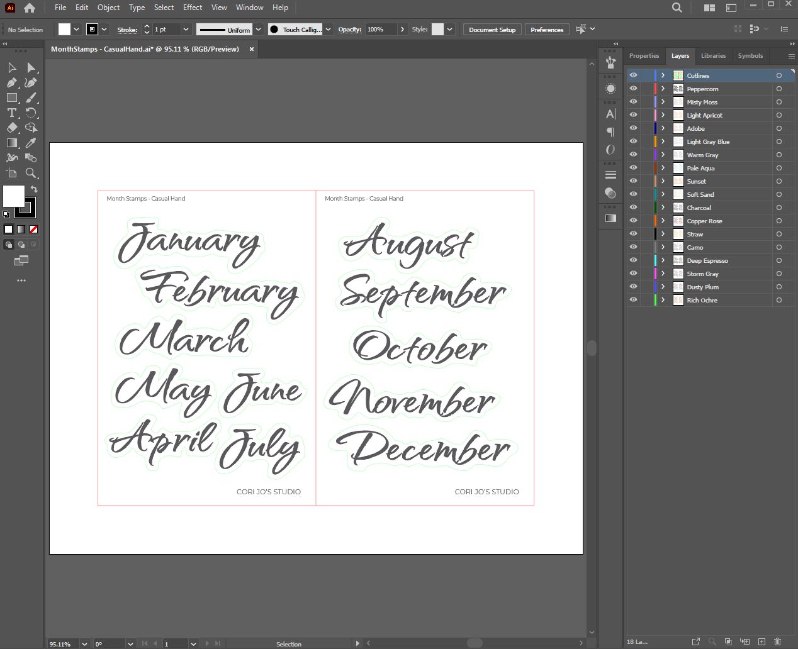The height and width of the screenshot is (649, 798).
Task: Set fill to None in tools panel
Action: pyautogui.click(x=34, y=230)
